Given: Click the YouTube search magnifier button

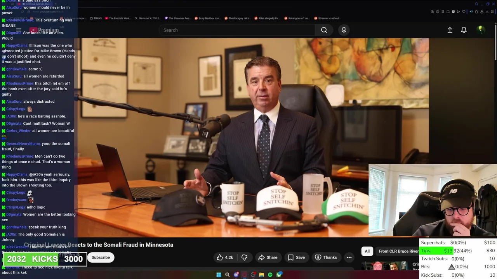Looking at the screenshot, I should pos(324,30).
